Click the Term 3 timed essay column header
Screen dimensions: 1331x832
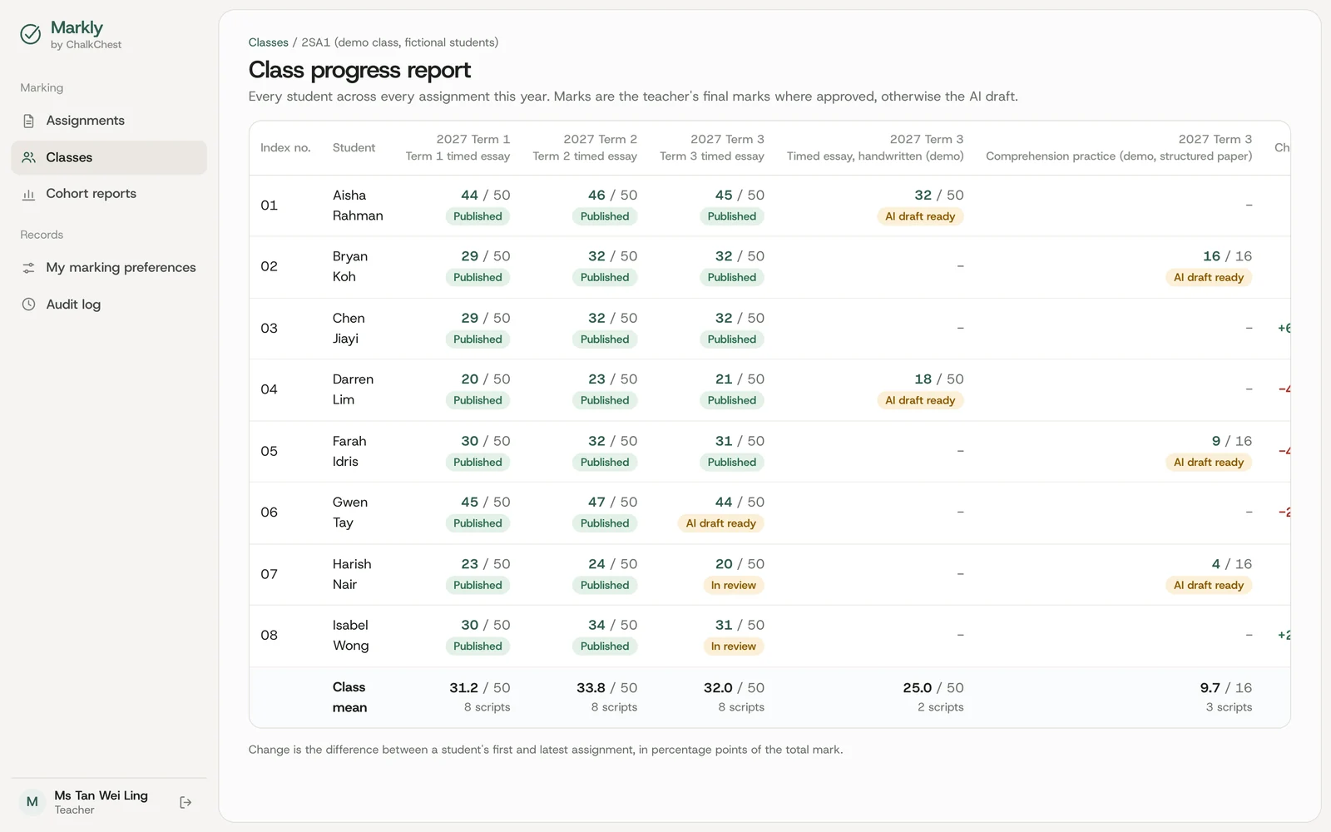pos(712,147)
